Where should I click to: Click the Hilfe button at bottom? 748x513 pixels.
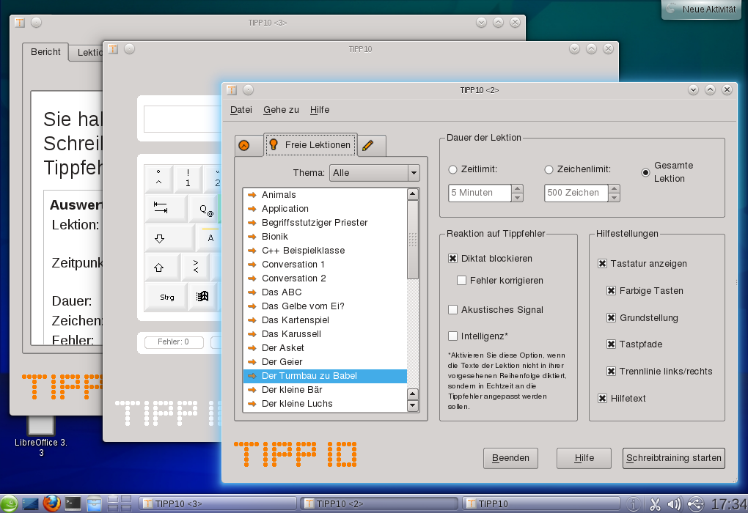(x=584, y=458)
